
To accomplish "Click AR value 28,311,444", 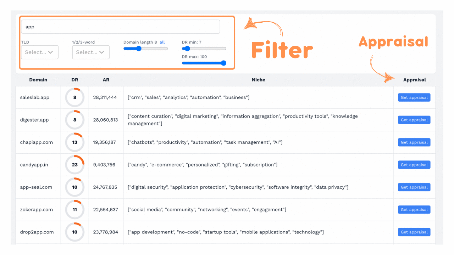I will pos(105,97).
